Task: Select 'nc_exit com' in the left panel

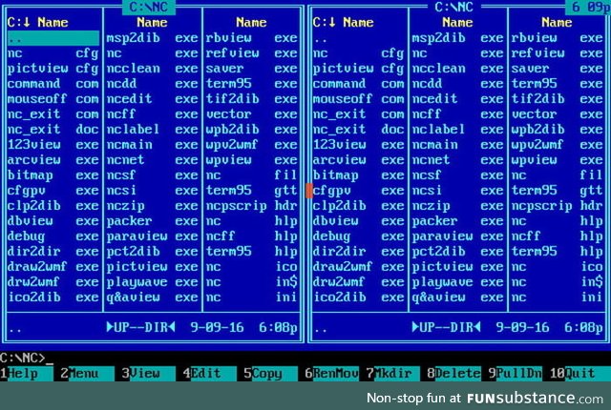Action: coord(53,114)
